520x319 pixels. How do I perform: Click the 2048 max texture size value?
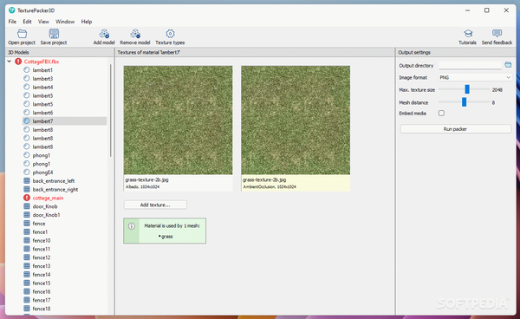click(497, 89)
